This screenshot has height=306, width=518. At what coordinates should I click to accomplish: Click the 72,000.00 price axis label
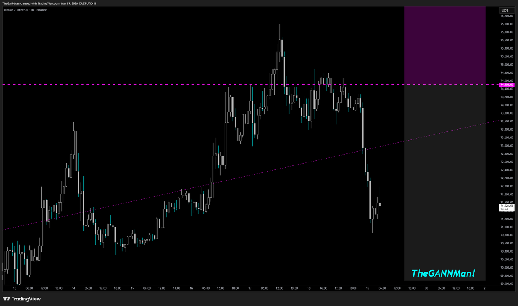(507, 186)
